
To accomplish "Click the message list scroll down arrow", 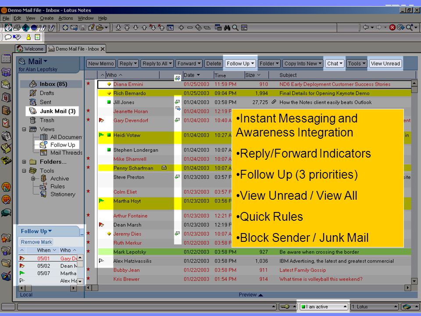I will [414, 281].
